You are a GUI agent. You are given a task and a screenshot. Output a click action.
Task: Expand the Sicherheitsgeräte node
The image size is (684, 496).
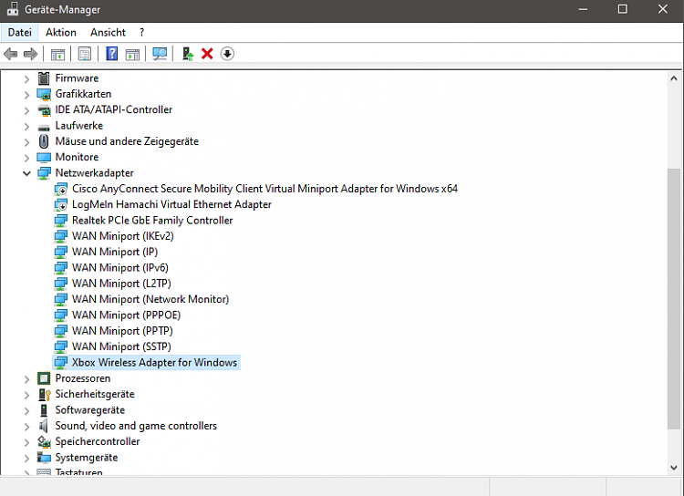coord(27,395)
